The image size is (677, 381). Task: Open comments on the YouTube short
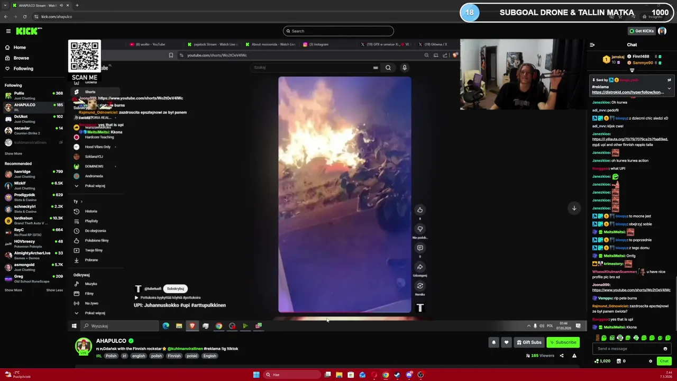click(x=420, y=248)
